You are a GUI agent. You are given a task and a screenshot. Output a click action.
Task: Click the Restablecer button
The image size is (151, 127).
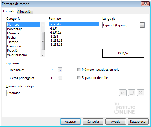[138, 122]
